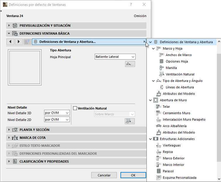Click the window preview thumbnail
Screen dimensions: 221x182
click(25, 67)
